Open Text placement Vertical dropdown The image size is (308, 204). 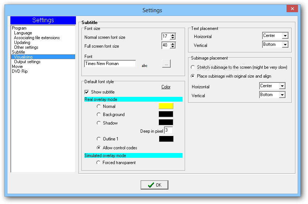click(285, 44)
